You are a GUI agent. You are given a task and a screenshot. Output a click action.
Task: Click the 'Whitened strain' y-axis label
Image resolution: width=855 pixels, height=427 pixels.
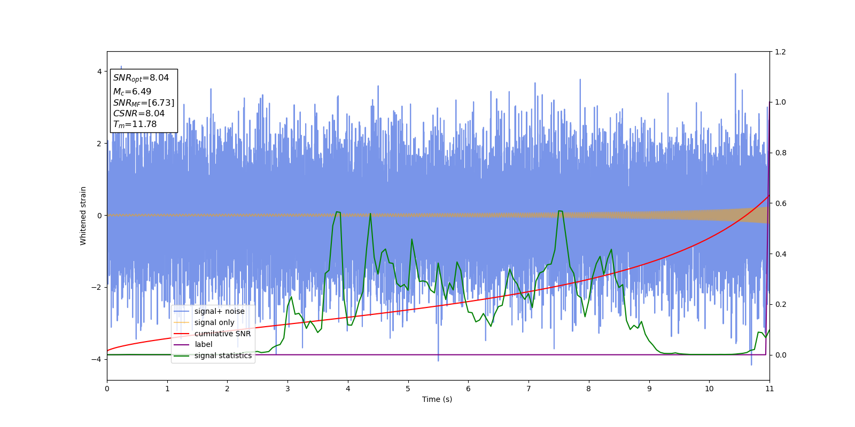[x=83, y=216]
